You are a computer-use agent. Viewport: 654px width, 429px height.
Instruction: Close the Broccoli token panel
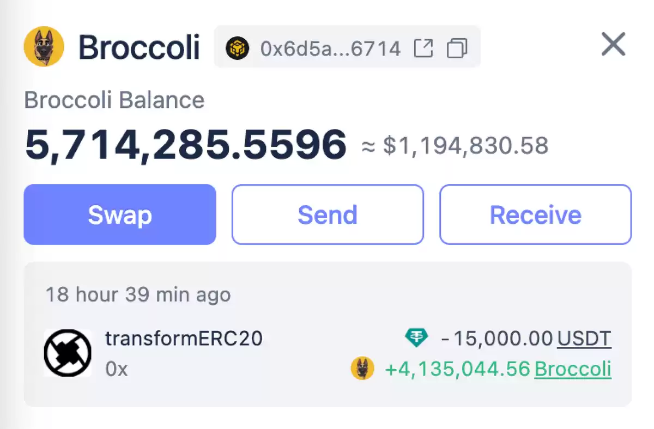[614, 45]
